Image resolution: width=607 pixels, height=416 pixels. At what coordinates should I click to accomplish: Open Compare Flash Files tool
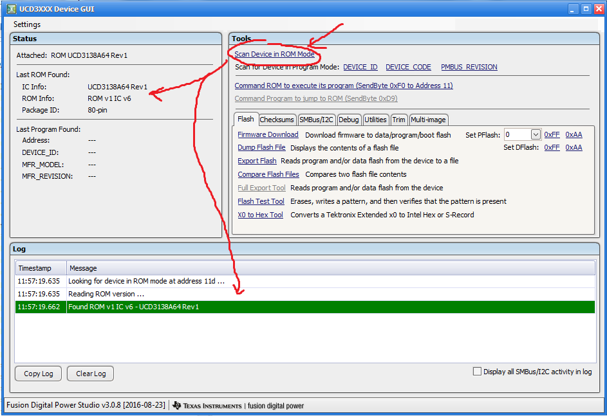[x=268, y=174]
